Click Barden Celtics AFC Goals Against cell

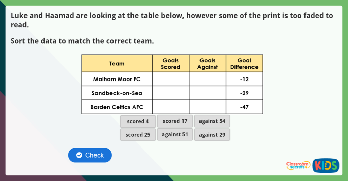click(207, 107)
